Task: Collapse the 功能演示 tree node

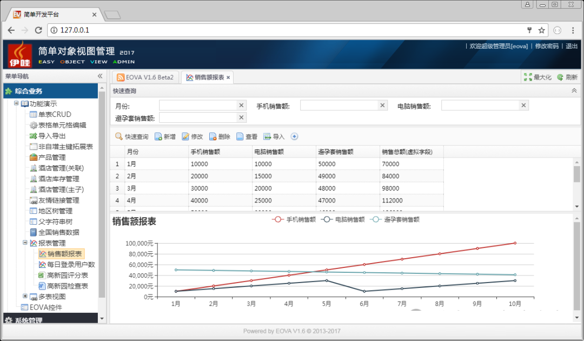Action: 17,103
